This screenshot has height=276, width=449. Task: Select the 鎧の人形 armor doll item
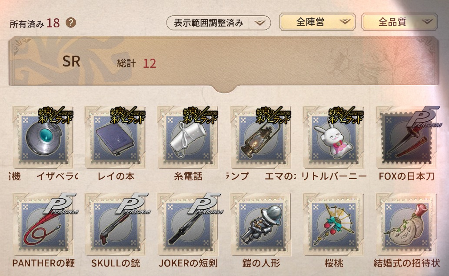[x=261, y=224]
